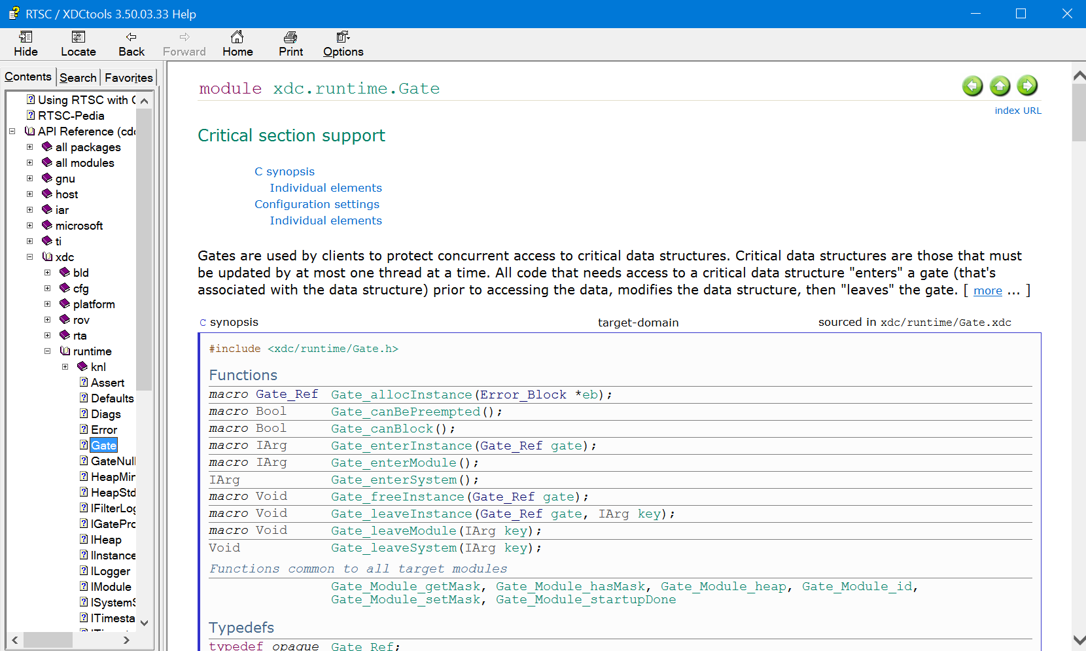Switch to the Favorites tab

click(128, 78)
